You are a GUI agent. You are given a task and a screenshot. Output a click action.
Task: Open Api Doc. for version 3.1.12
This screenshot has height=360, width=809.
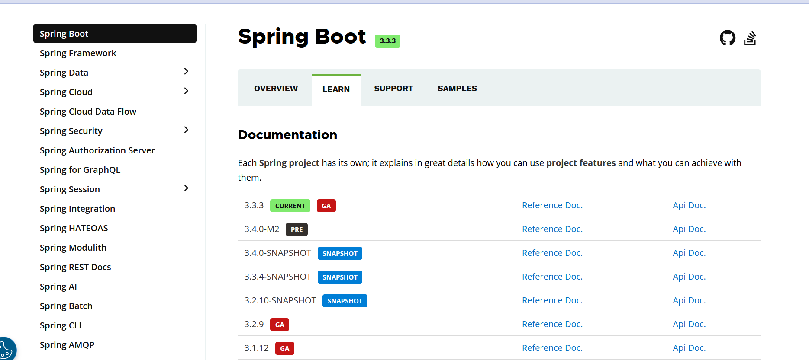[689, 348]
